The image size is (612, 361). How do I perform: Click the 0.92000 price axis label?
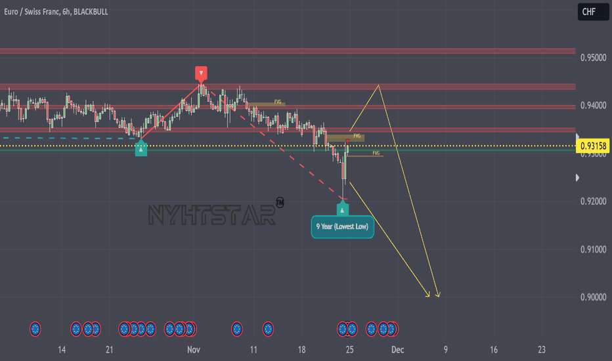(x=593, y=202)
